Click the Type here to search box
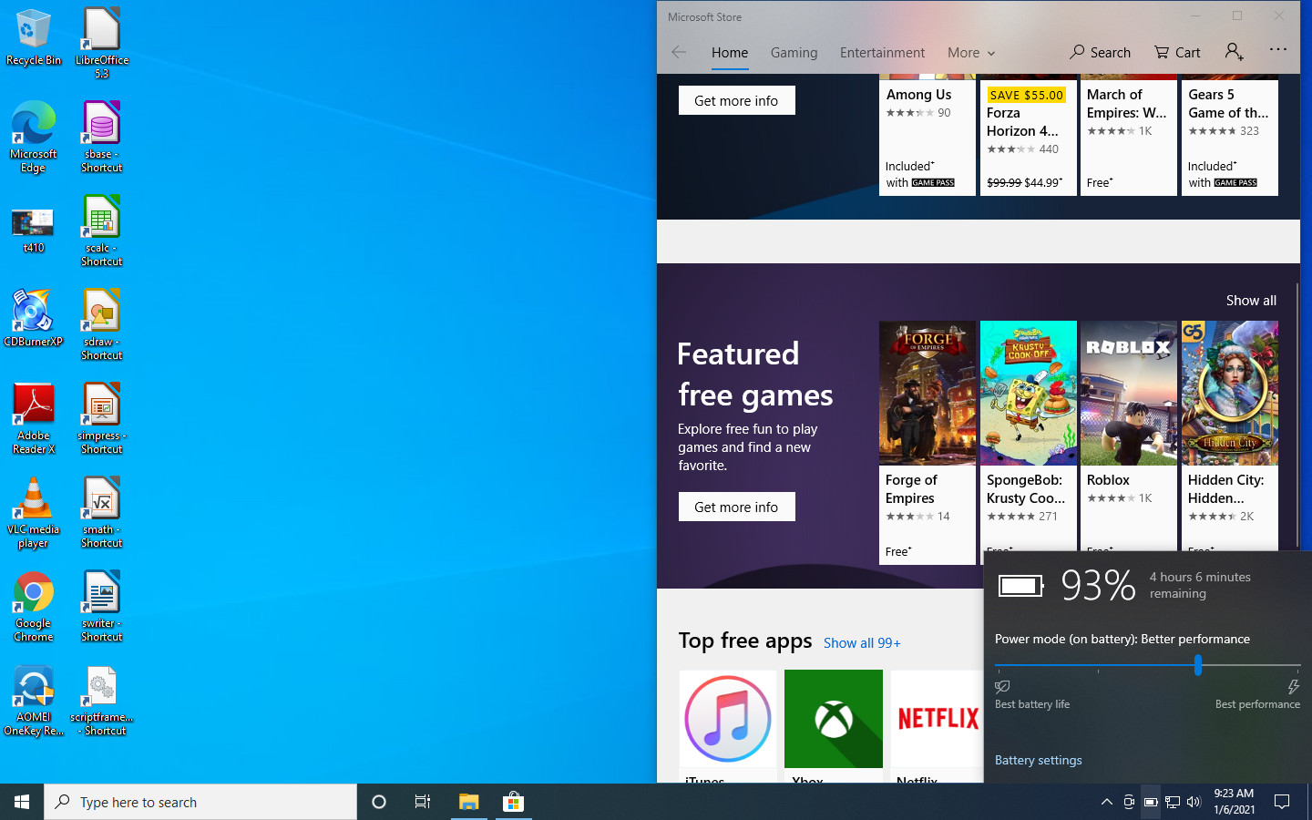This screenshot has height=820, width=1312. pyautogui.click(x=200, y=802)
